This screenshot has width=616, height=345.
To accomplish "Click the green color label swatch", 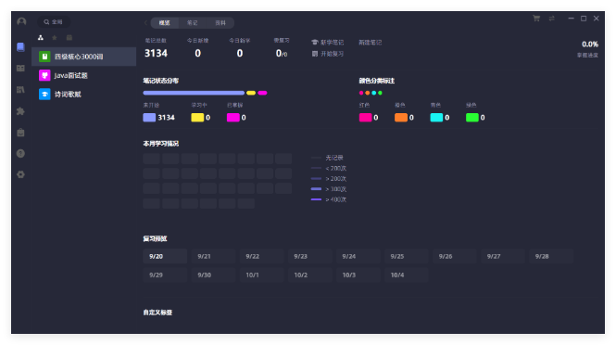I will pyautogui.click(x=471, y=117).
